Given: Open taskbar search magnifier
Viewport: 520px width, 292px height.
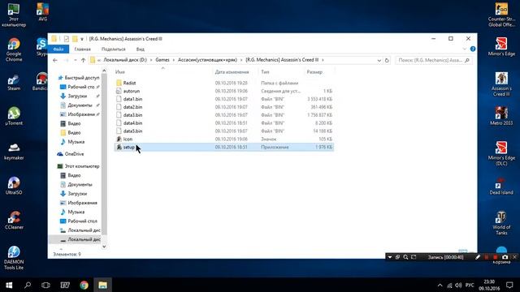Looking at the screenshot, I should coord(28,285).
